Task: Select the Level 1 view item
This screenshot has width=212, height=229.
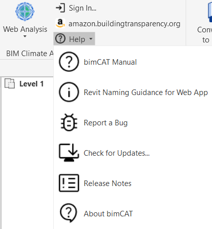Action: pos(31,84)
